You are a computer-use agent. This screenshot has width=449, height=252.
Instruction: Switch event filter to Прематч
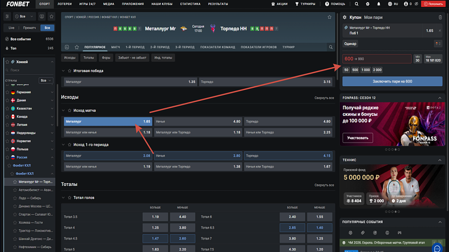pos(29,28)
